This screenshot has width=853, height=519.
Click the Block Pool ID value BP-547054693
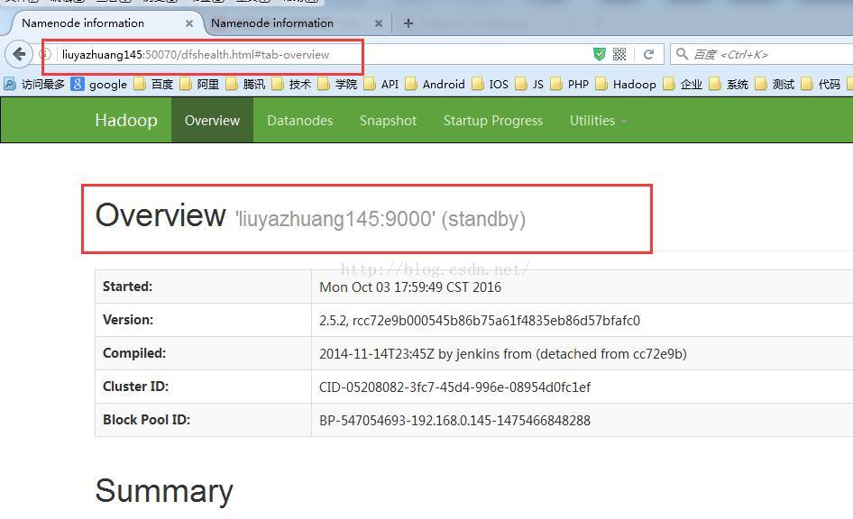pyautogui.click(x=454, y=420)
